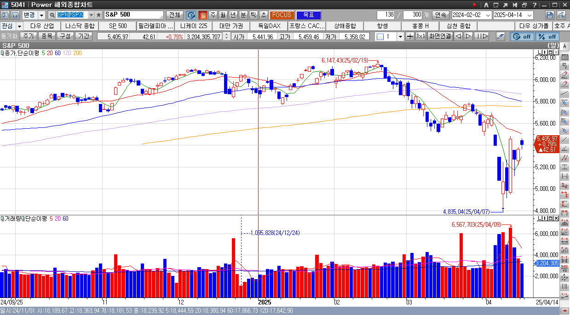Click the blue 목표 button
570x315 pixels.
point(308,15)
